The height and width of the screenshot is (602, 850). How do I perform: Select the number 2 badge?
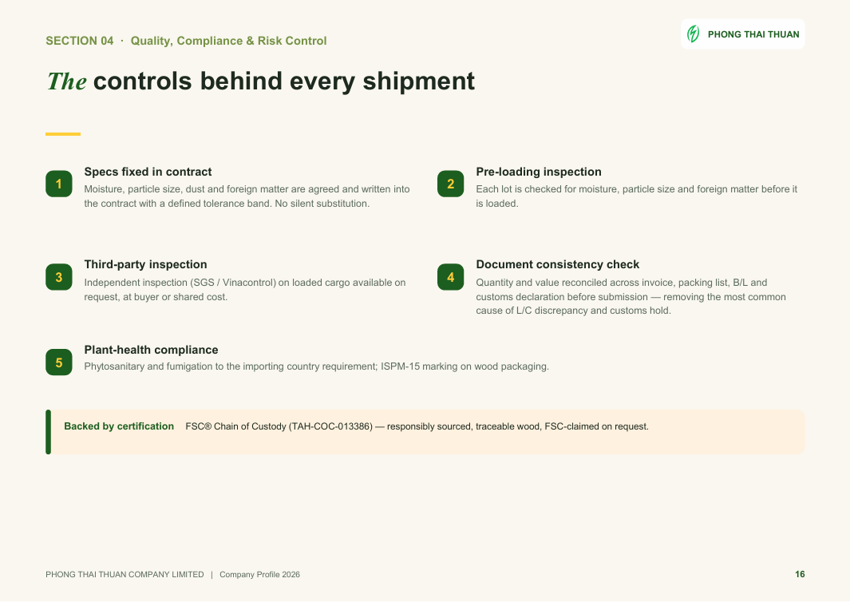[450, 184]
